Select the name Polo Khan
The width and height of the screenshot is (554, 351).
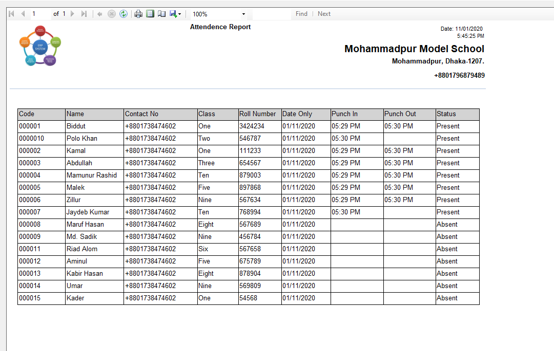[81, 139]
